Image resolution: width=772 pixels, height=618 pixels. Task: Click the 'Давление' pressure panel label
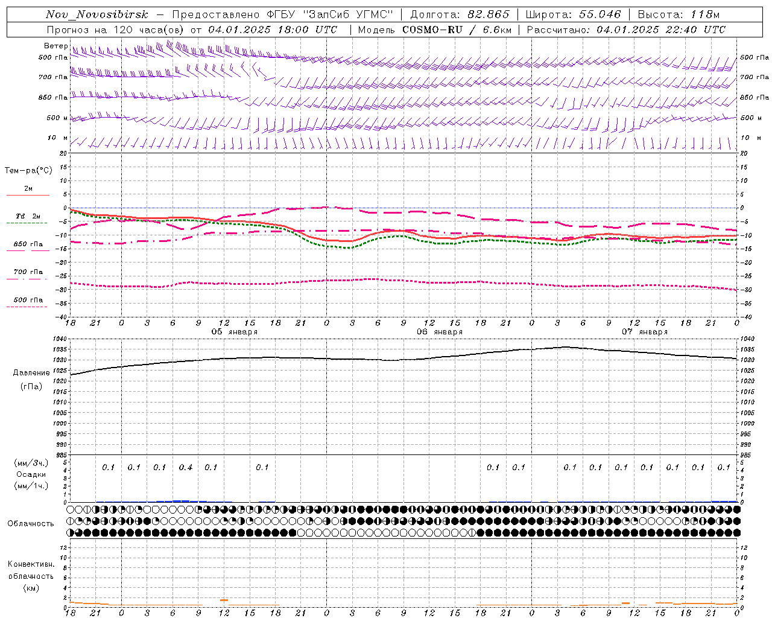pos(31,373)
